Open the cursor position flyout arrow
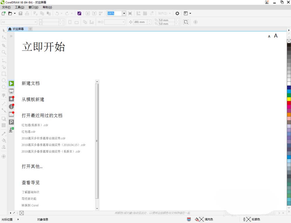 click(18, 219)
